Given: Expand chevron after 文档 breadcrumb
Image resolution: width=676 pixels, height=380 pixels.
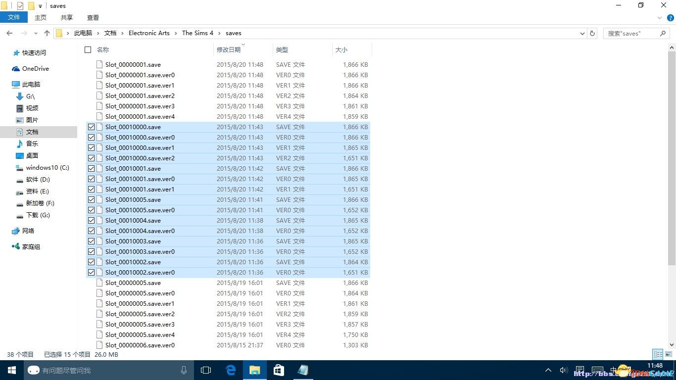Looking at the screenshot, I should [122, 33].
